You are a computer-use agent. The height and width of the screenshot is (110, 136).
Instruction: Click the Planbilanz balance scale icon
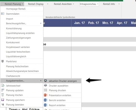tap(2, 61)
